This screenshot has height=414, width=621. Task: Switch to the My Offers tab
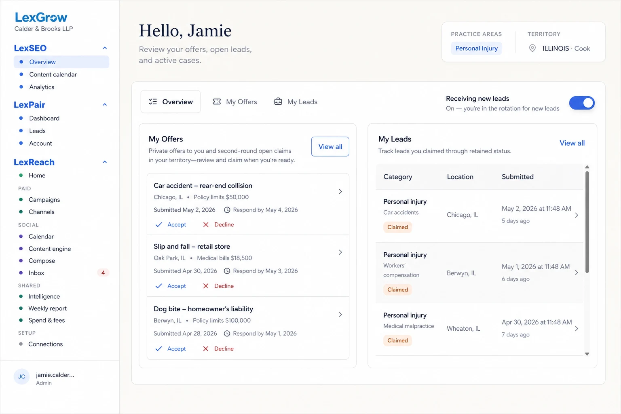(235, 102)
